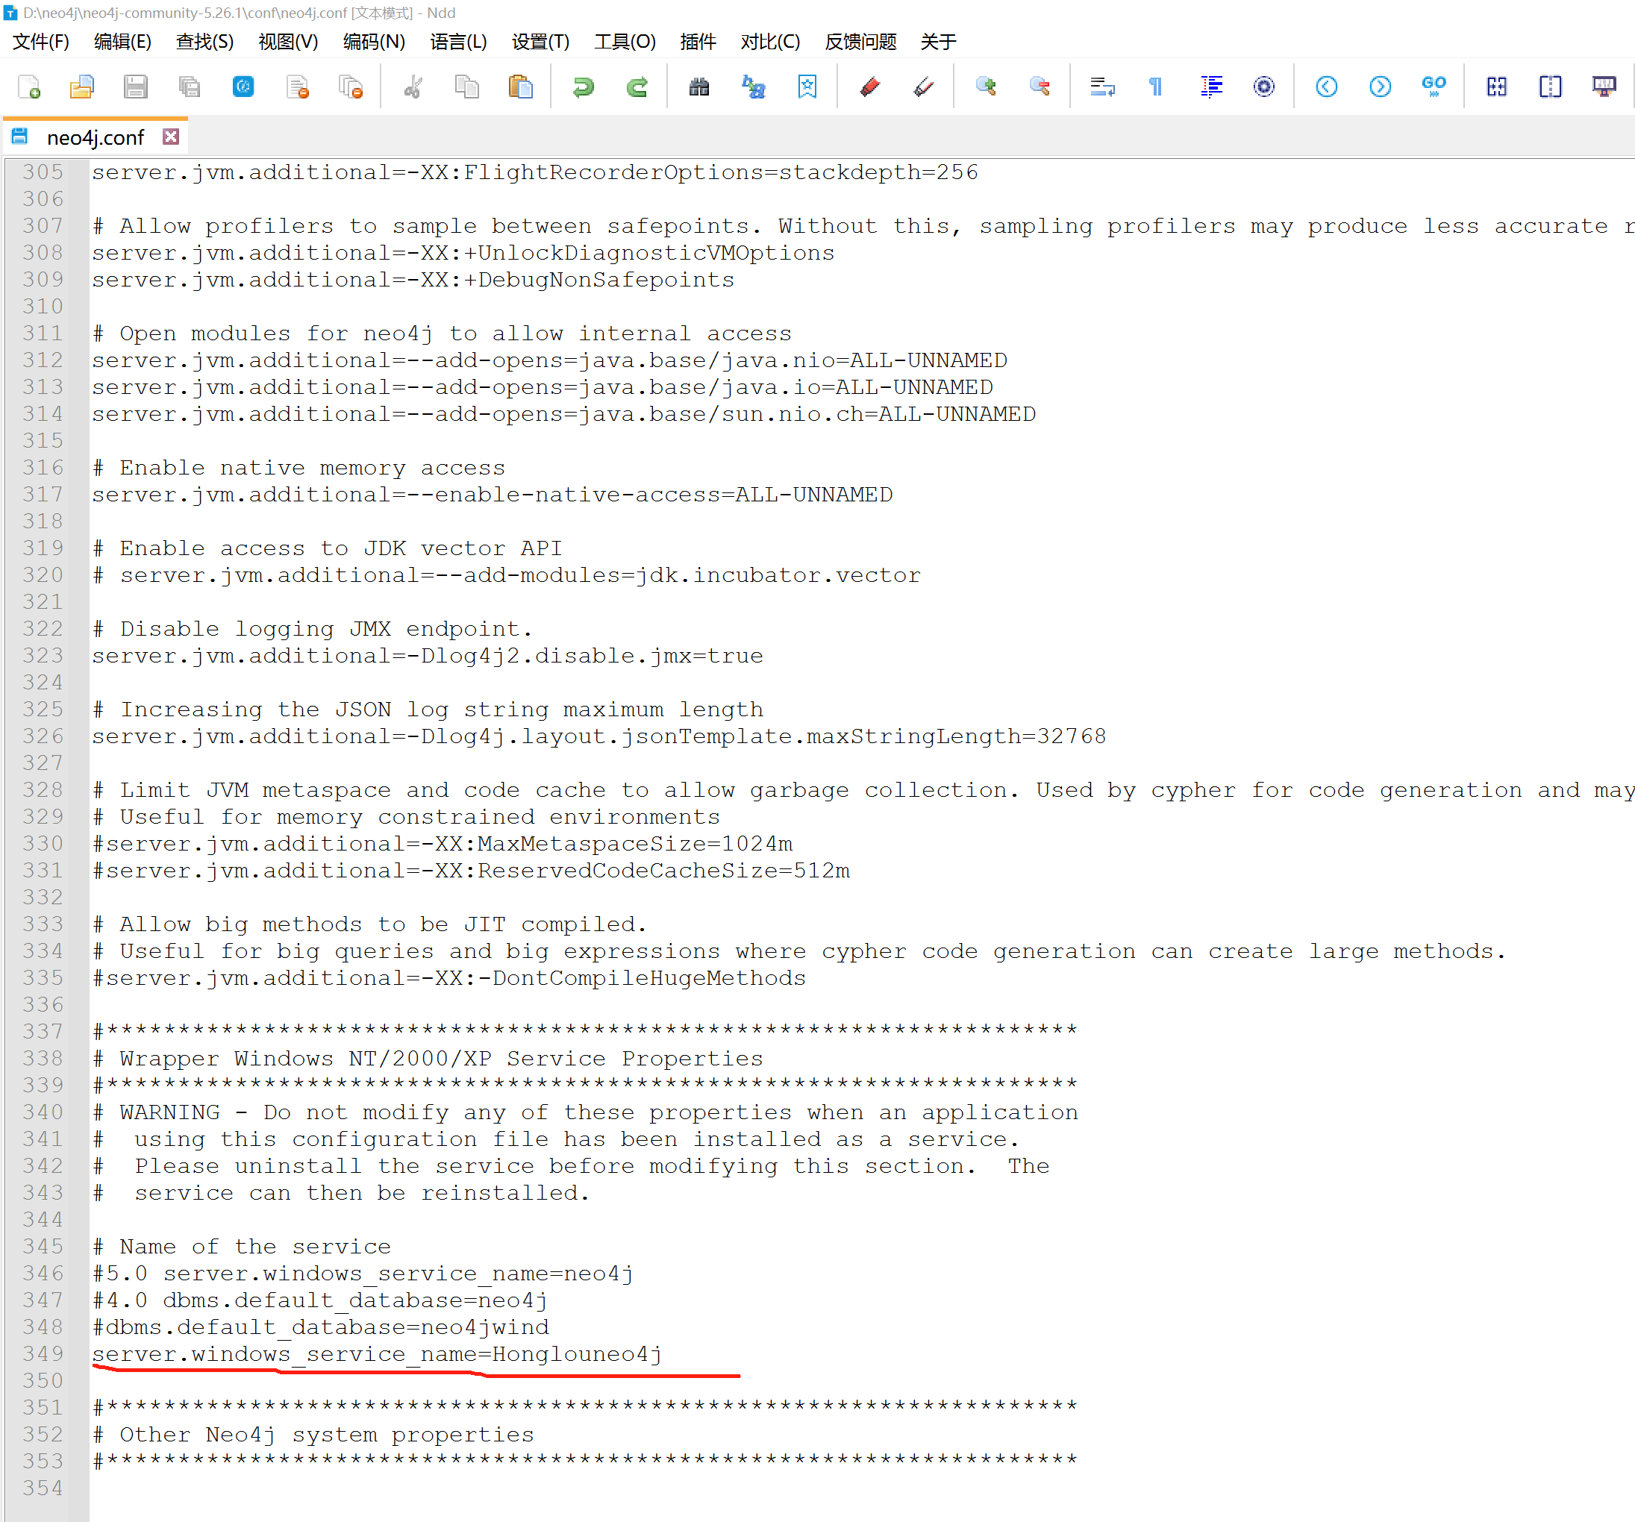The width and height of the screenshot is (1635, 1522).
Task: Open the 文件(F) menu
Action: click(40, 42)
